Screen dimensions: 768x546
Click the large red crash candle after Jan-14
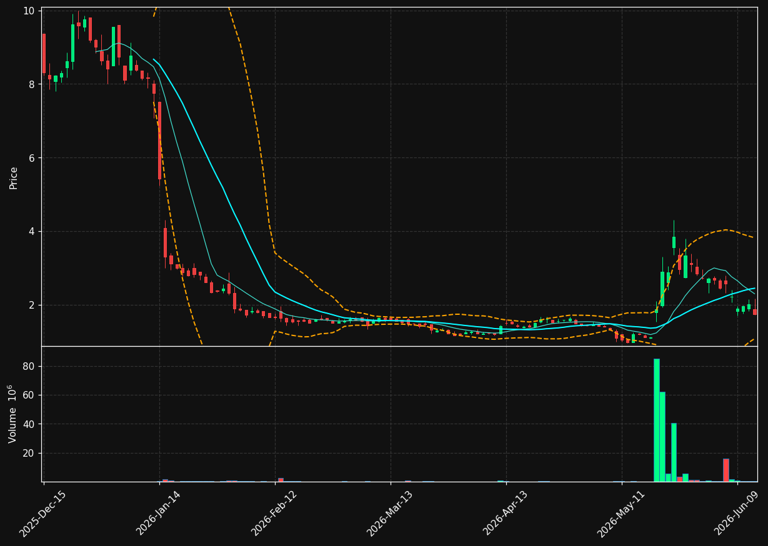(159, 141)
